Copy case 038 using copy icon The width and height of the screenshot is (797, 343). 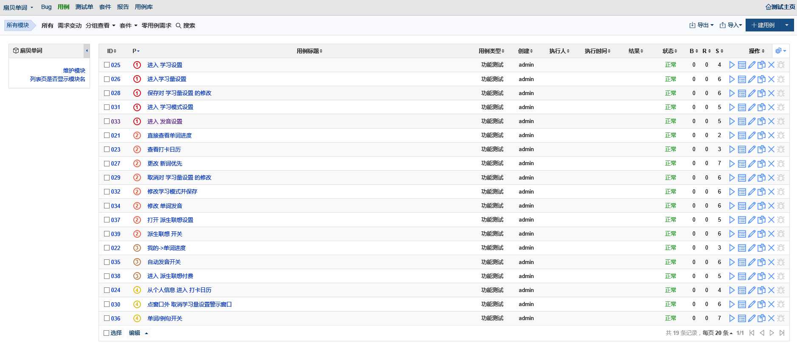pyautogui.click(x=761, y=276)
